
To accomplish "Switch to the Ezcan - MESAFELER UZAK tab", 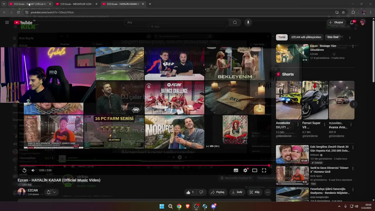I will [x=76, y=4].
